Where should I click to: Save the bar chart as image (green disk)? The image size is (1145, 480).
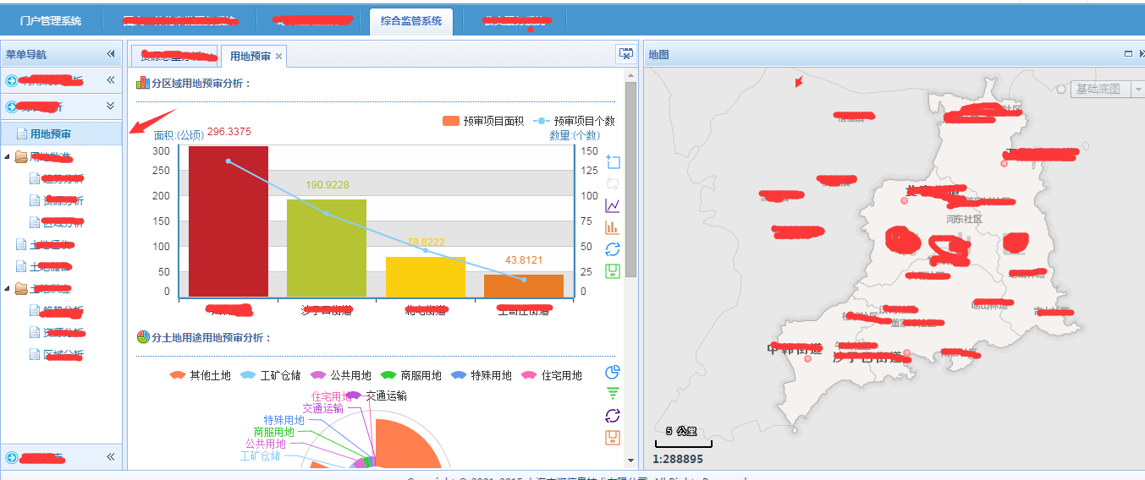tap(614, 271)
